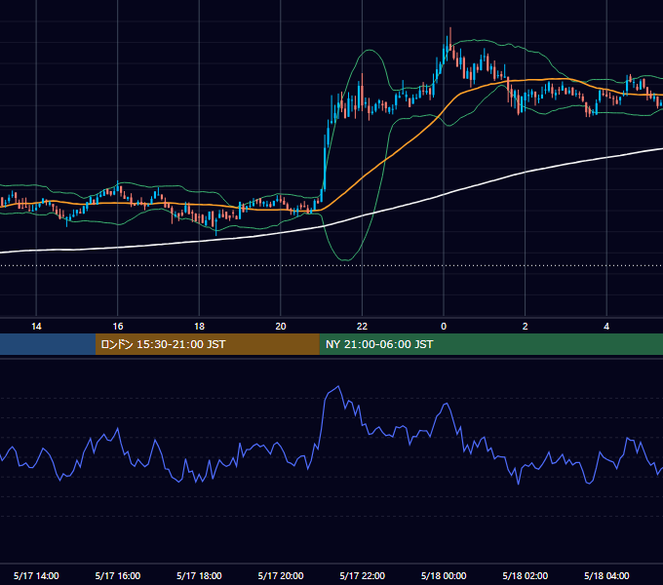Click the 5/18 04:00 date label
The width and height of the screenshot is (663, 585).
click(x=606, y=575)
